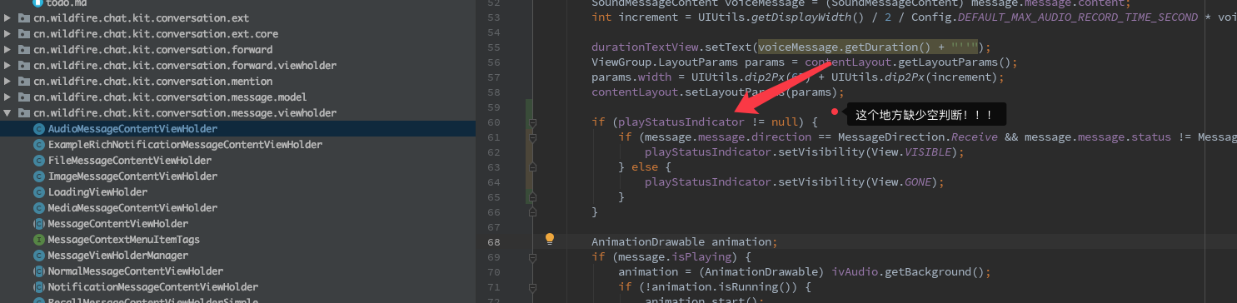
Task: Click the package folder icon of conversation.ext.core
Action: (24, 34)
